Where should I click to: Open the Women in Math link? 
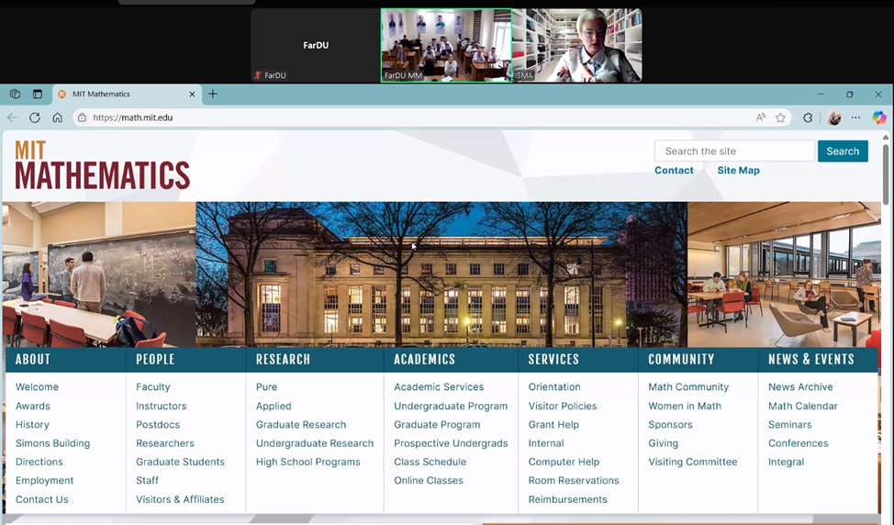tap(685, 406)
